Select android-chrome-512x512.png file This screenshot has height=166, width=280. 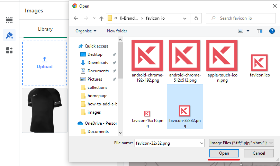pos(185,61)
